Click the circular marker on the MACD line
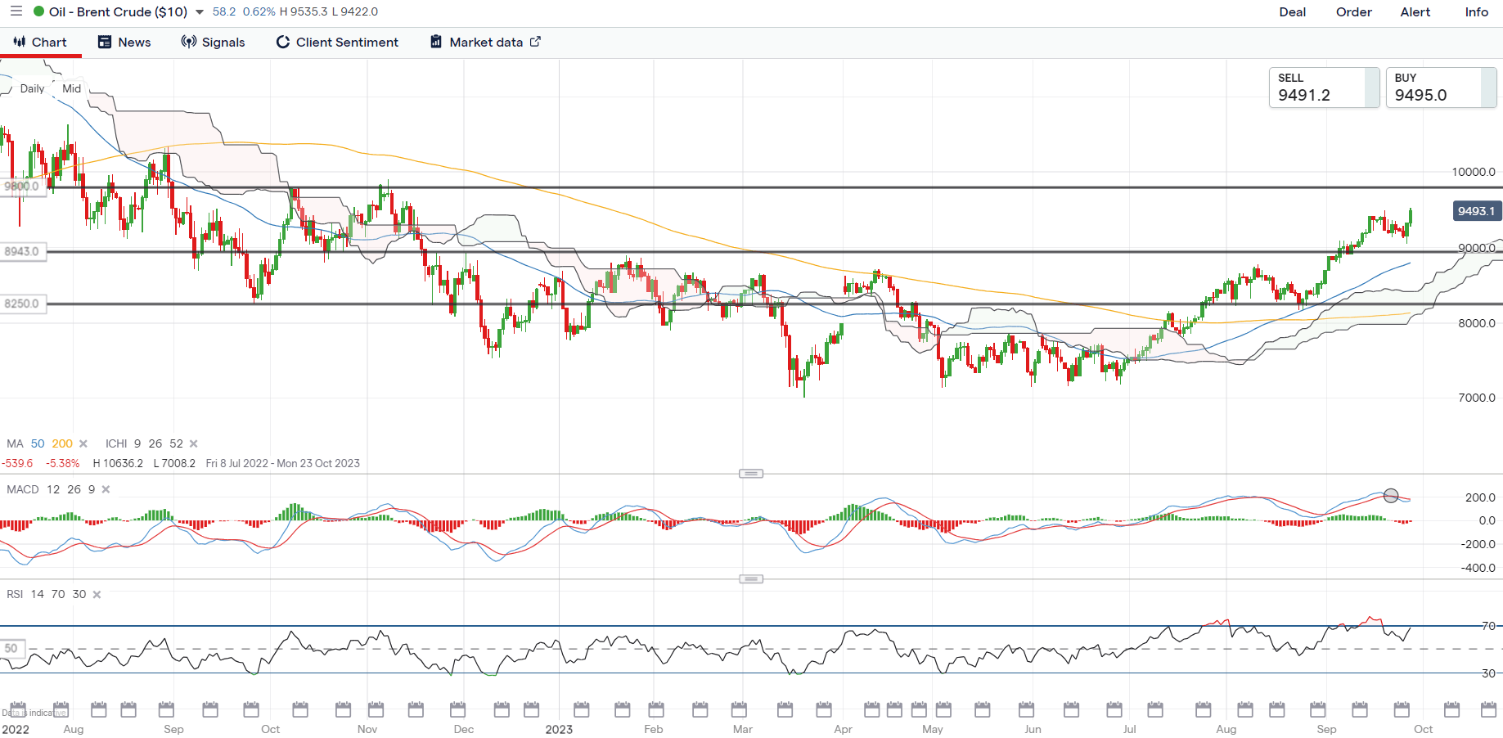This screenshot has height=738, width=1503. coord(1391,495)
